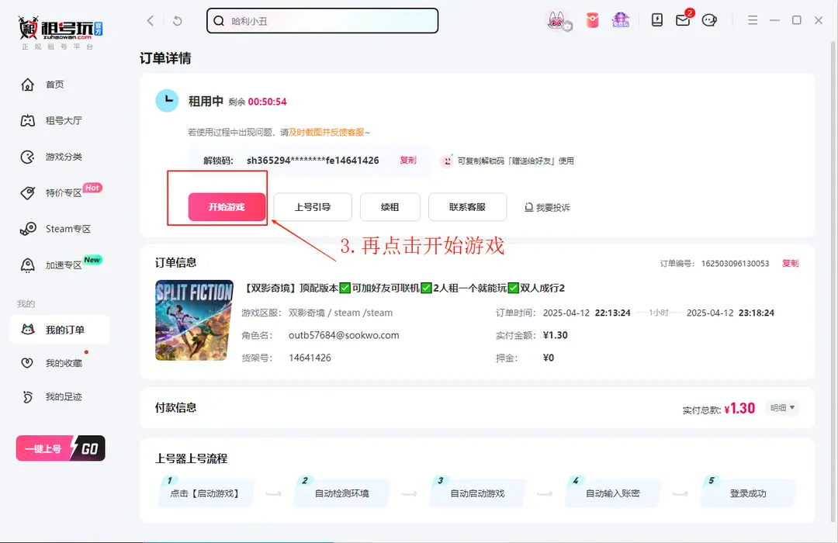The image size is (838, 543).
Task: Copy the unlock code with 复制
Action: (408, 160)
